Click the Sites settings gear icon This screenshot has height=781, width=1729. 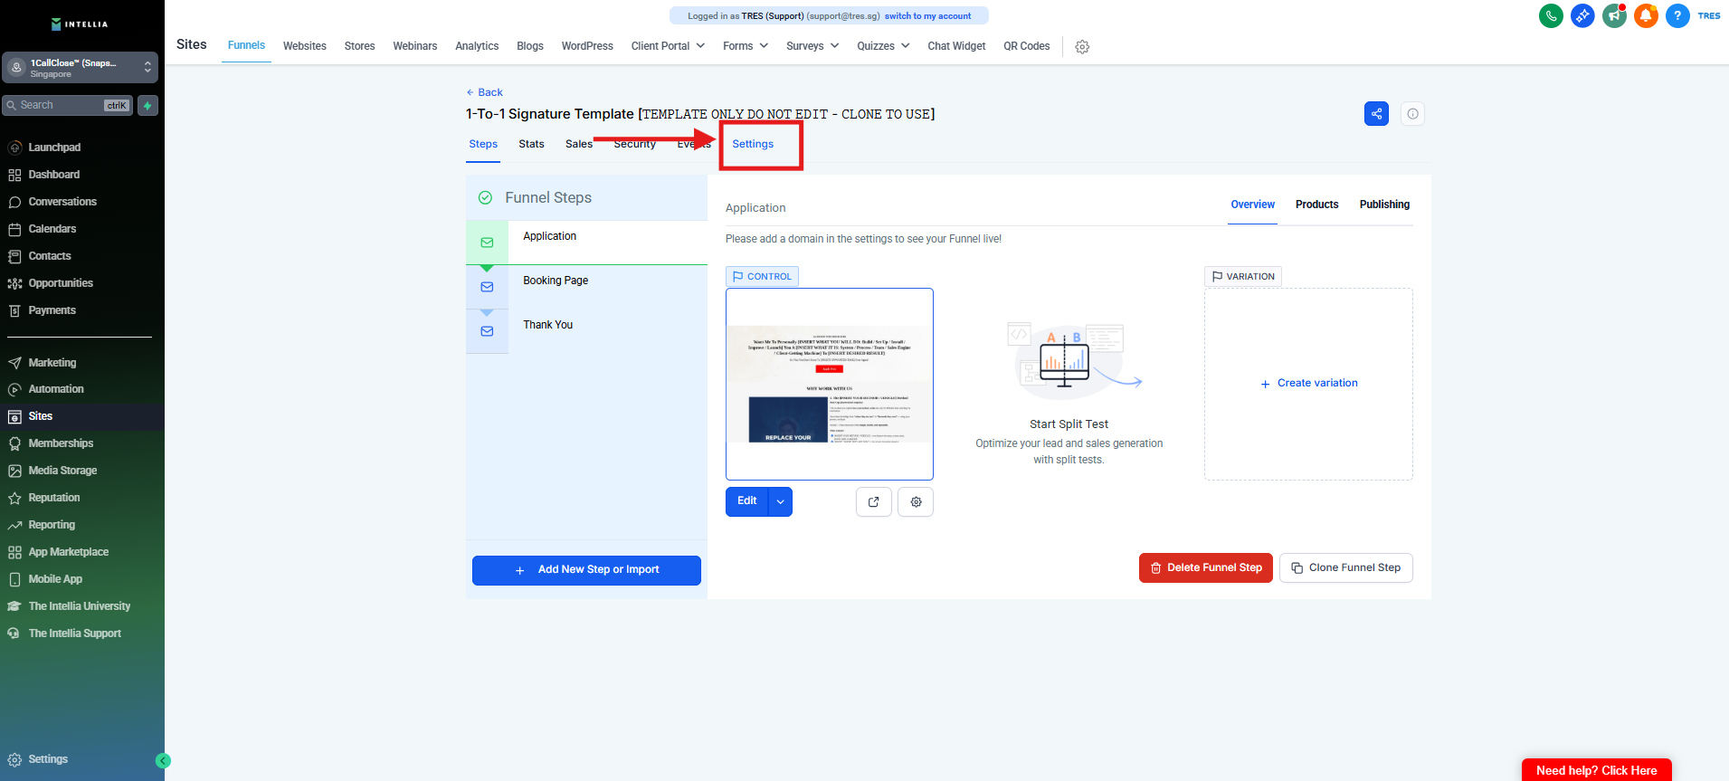(1082, 46)
